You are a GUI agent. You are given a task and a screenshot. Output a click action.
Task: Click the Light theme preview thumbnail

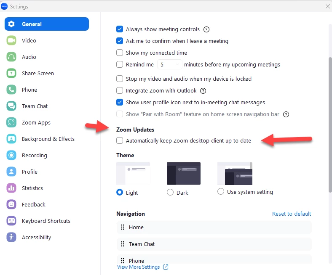[133, 174]
